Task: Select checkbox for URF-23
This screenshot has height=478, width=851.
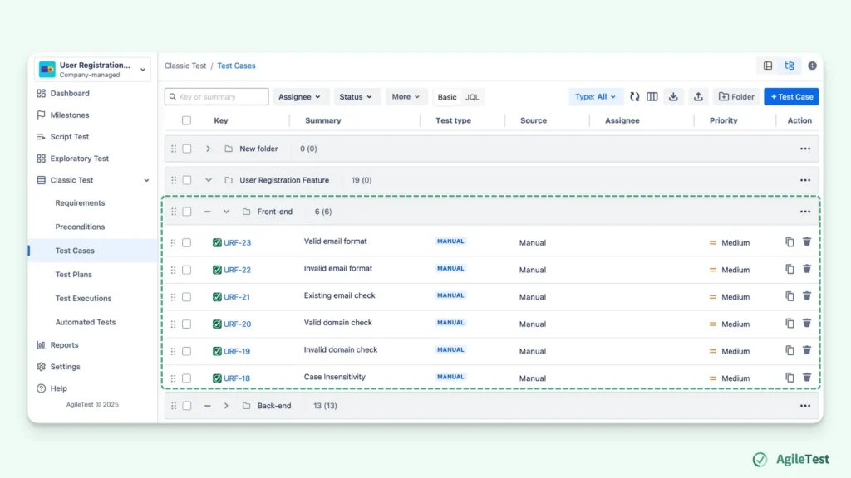Action: (x=187, y=243)
